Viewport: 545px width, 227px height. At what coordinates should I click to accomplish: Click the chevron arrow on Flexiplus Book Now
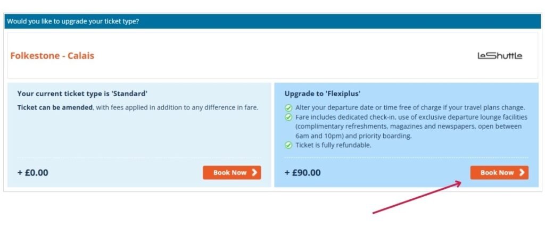[522, 172]
